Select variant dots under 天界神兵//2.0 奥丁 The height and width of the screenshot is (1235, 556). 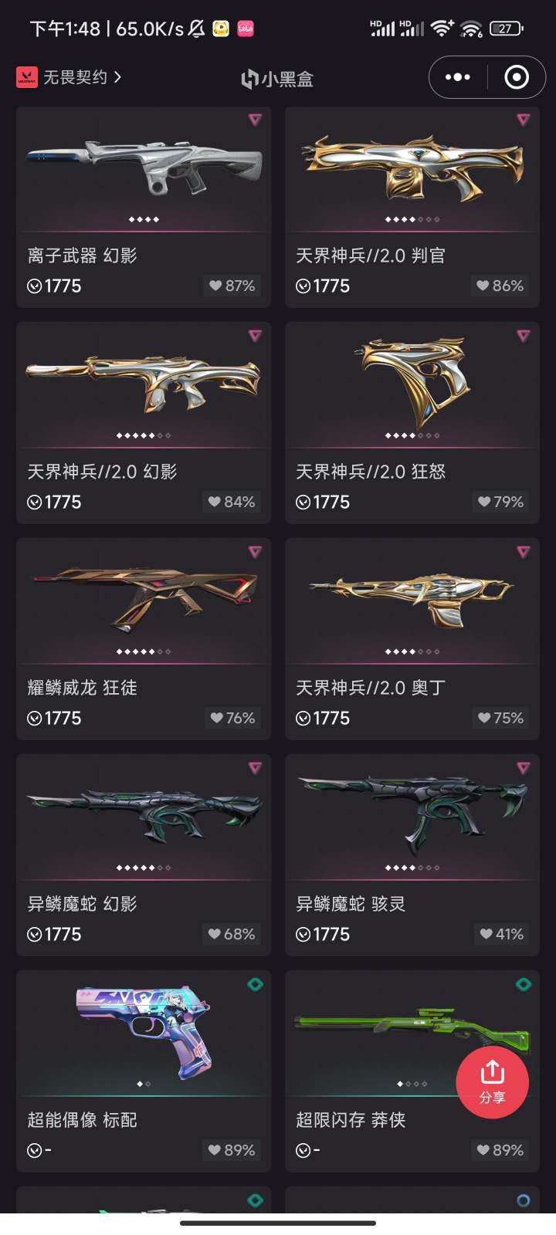click(x=412, y=651)
